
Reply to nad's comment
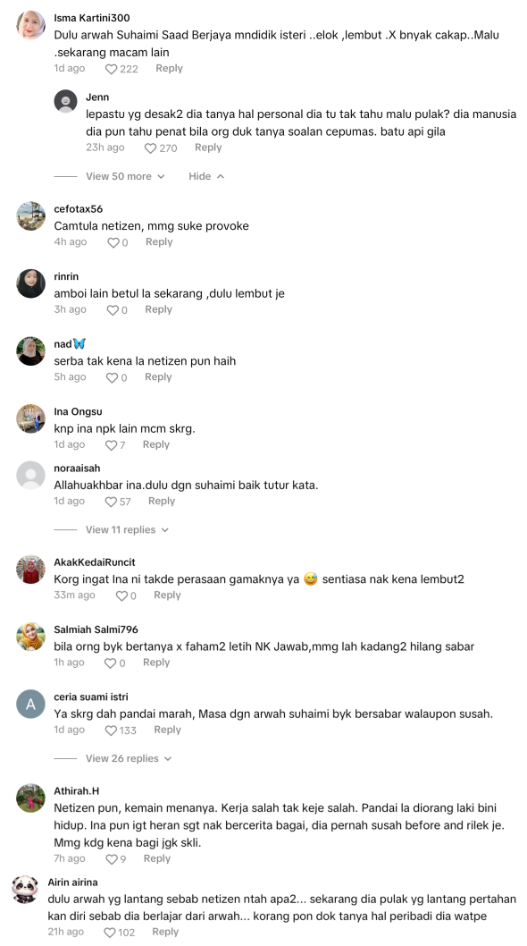158,377
